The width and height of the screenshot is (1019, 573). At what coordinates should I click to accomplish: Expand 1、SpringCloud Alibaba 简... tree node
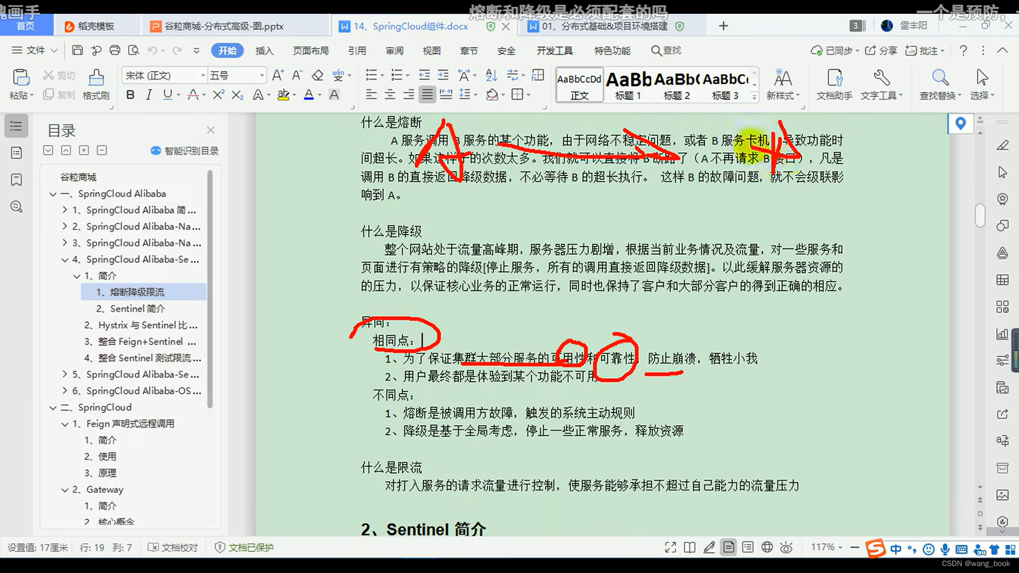[65, 210]
